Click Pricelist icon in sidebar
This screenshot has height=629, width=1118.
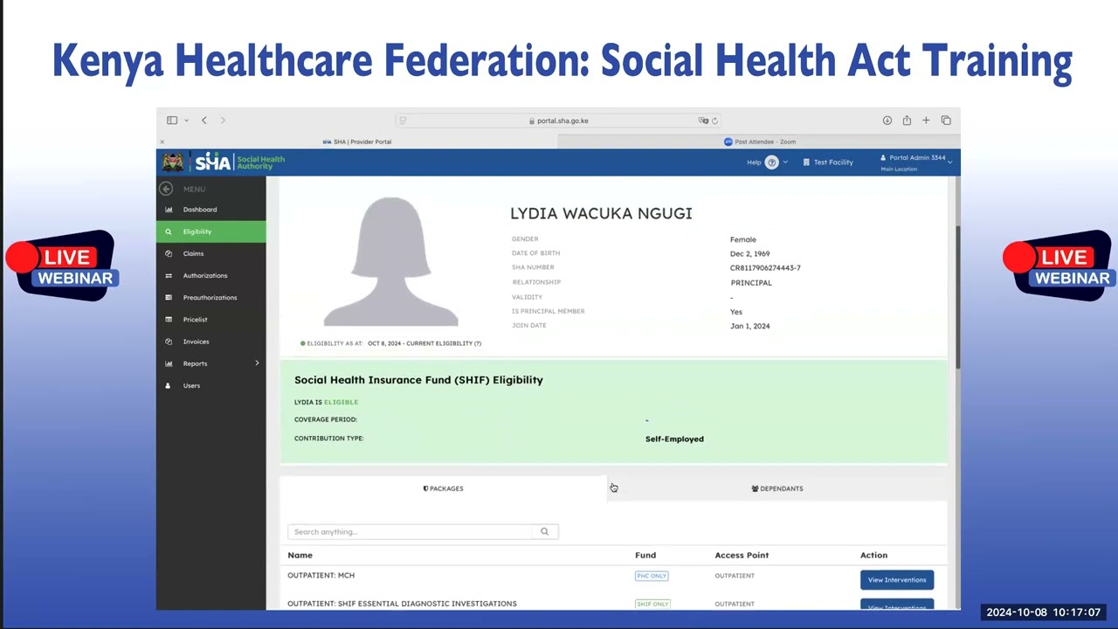pos(169,320)
